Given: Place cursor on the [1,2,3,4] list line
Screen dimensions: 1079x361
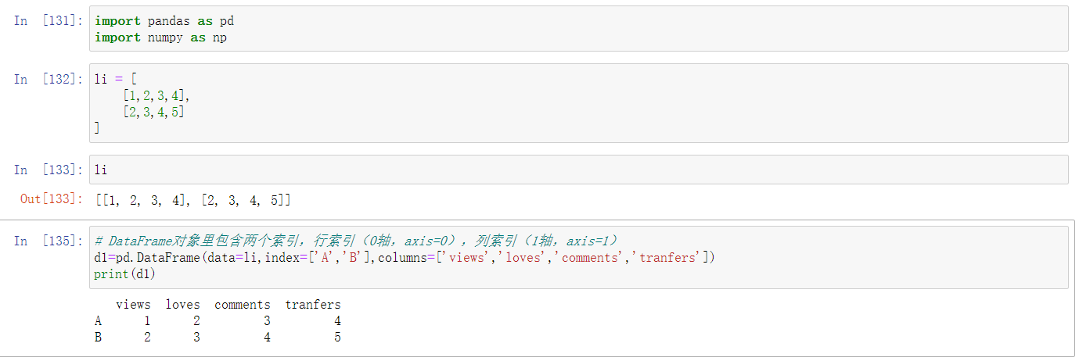Looking at the screenshot, I should [156, 95].
